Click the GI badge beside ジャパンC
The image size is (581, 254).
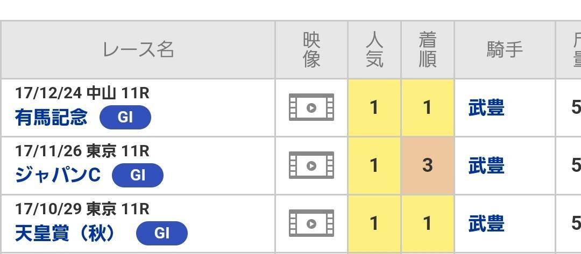(x=137, y=175)
